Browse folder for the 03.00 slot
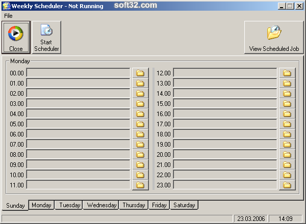 click(x=140, y=104)
